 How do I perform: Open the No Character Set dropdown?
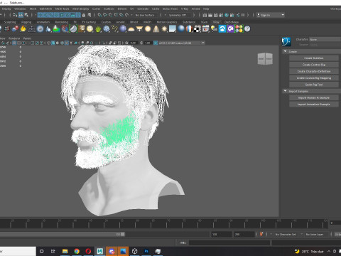click(286, 234)
